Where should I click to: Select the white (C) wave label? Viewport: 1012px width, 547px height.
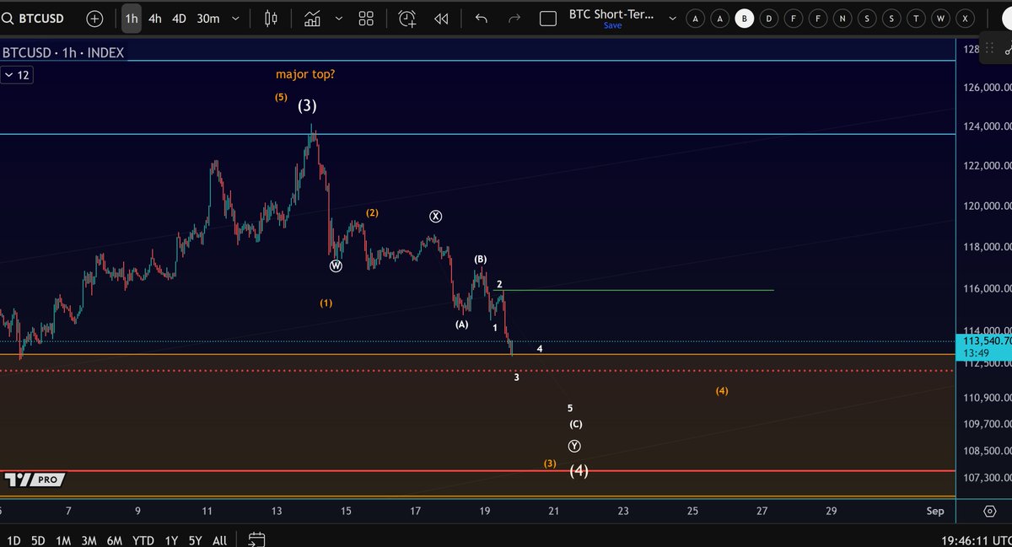[575, 424]
